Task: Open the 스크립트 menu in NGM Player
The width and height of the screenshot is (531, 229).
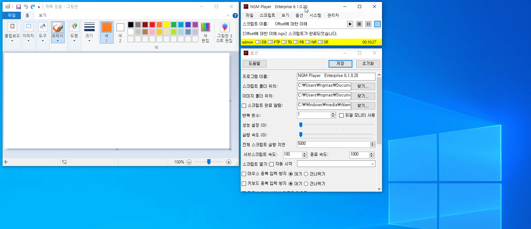Action: tap(267, 15)
